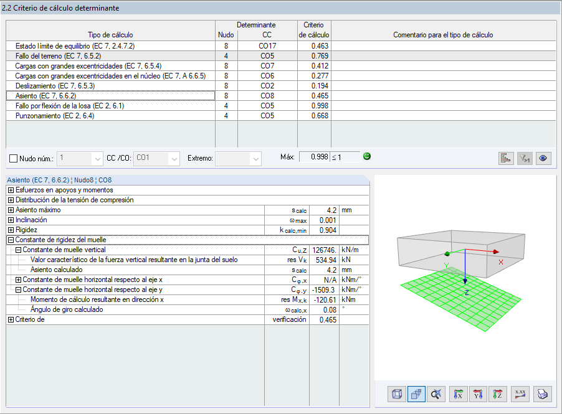View the model along the Z axis
This screenshot has height=414, width=562.
[497, 394]
